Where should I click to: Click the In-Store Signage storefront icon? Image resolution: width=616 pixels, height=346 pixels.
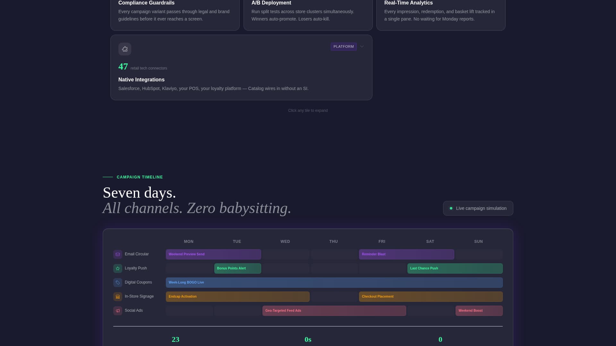coord(117,297)
